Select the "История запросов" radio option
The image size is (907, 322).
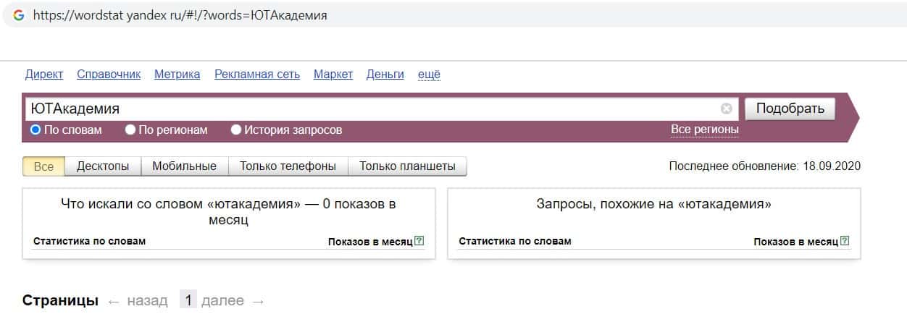point(236,130)
